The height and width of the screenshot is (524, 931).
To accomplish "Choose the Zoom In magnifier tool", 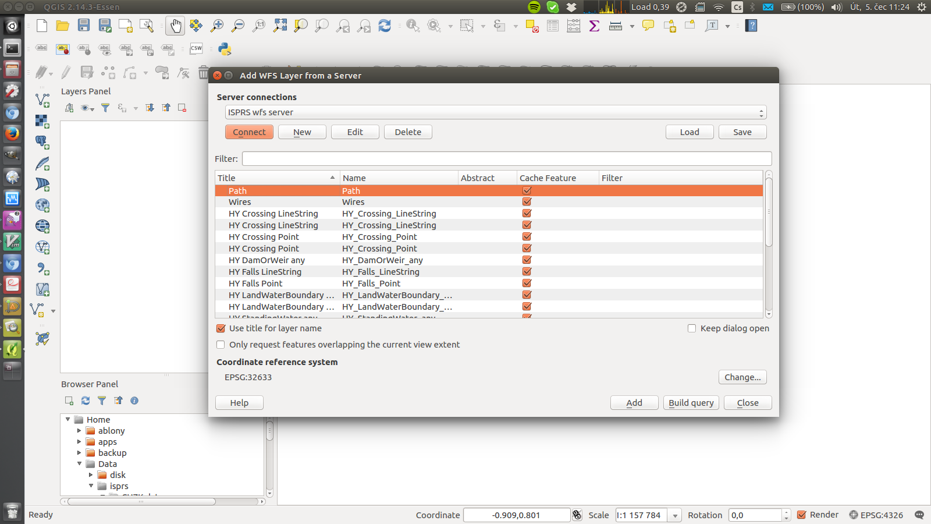I will click(217, 26).
